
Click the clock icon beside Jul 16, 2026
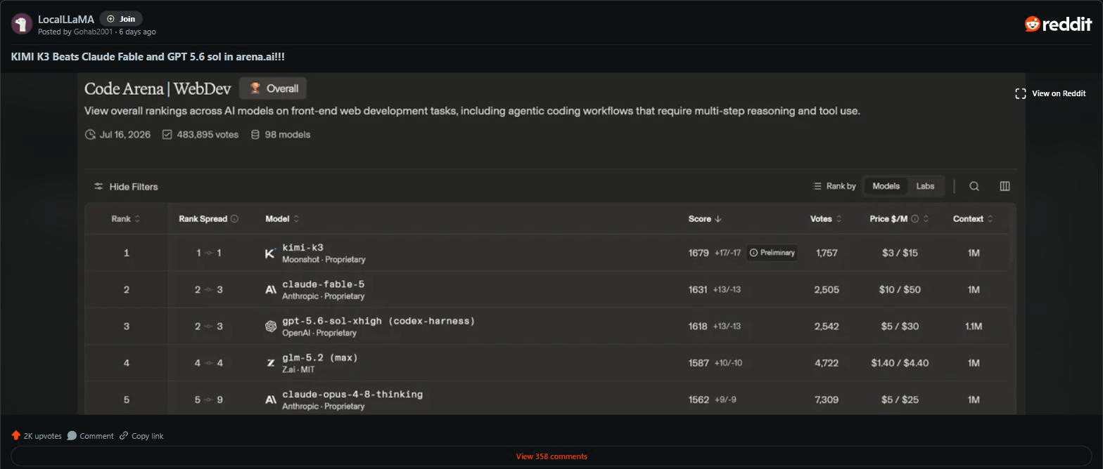point(90,134)
